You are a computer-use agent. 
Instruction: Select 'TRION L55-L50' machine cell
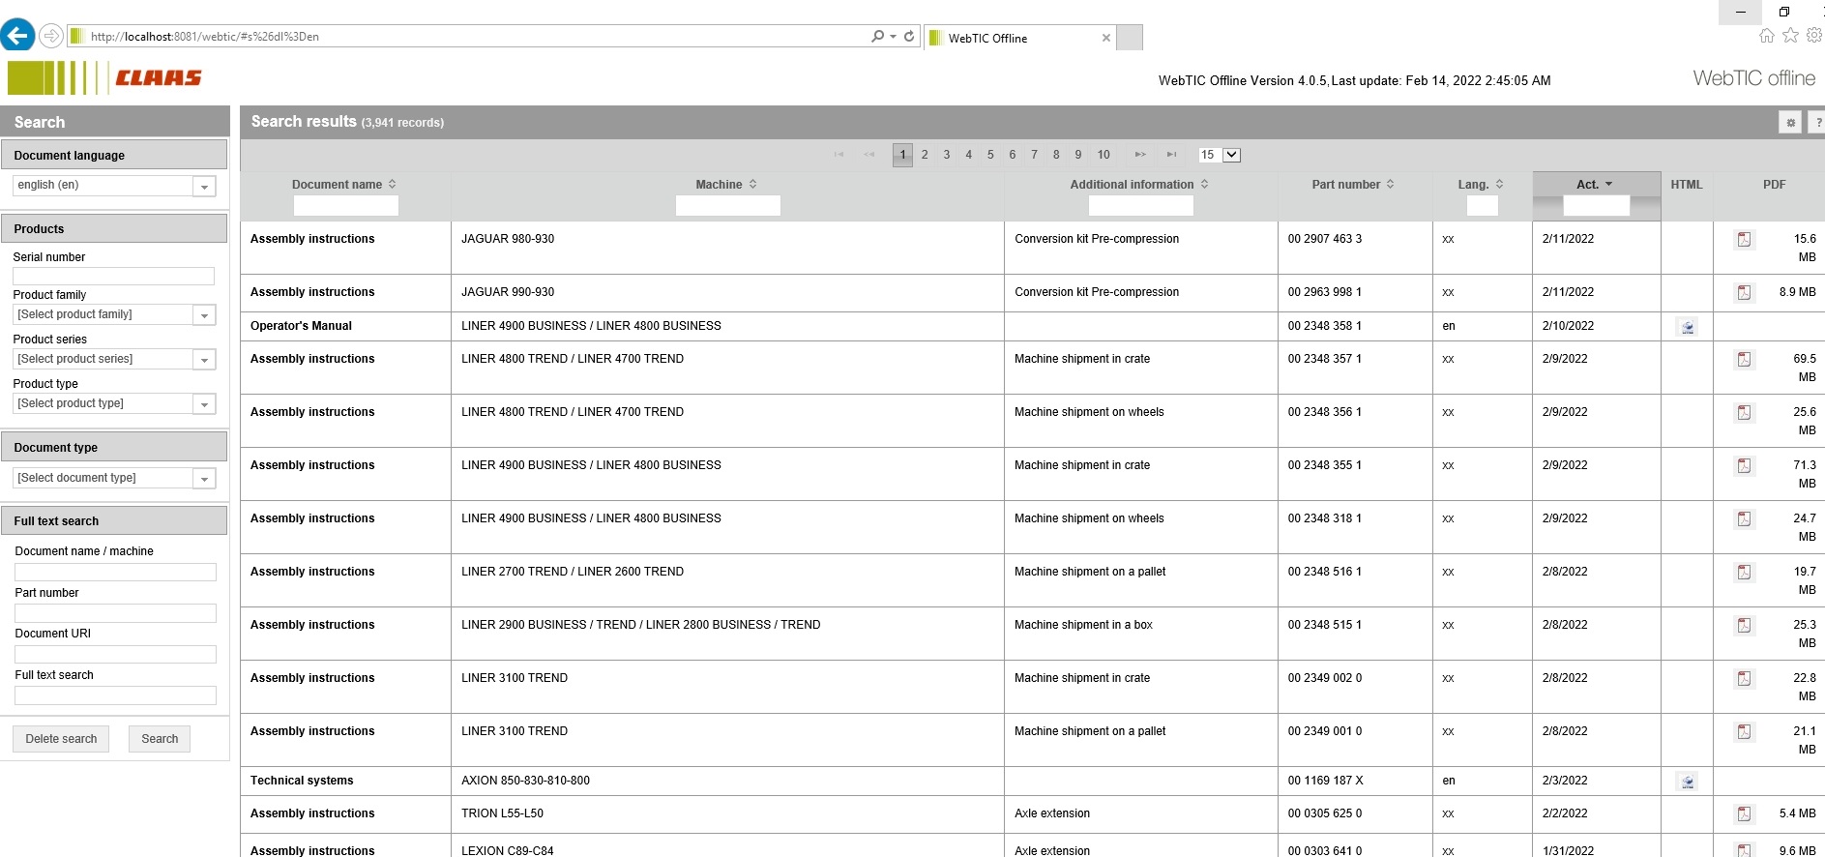pos(502,813)
